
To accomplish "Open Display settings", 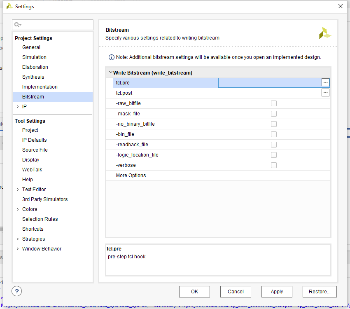I will point(30,160).
